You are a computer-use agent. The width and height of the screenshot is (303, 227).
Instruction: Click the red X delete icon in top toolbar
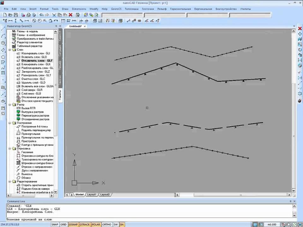tap(70, 15)
